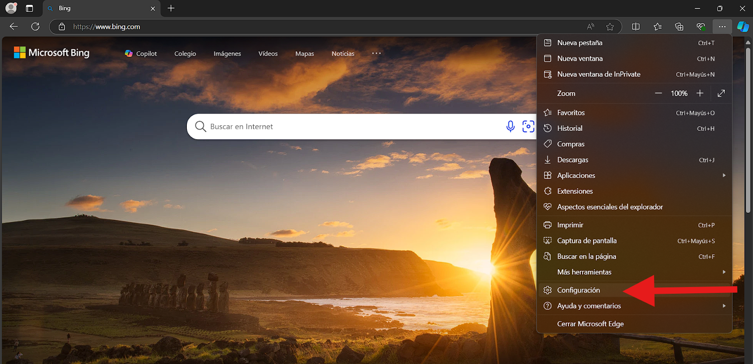Click the Favorites list toolbar icon
Viewport: 753px width, 364px height.
(657, 27)
